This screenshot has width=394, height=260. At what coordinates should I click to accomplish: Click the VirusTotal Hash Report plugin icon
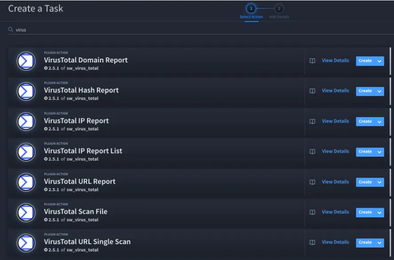tap(26, 91)
